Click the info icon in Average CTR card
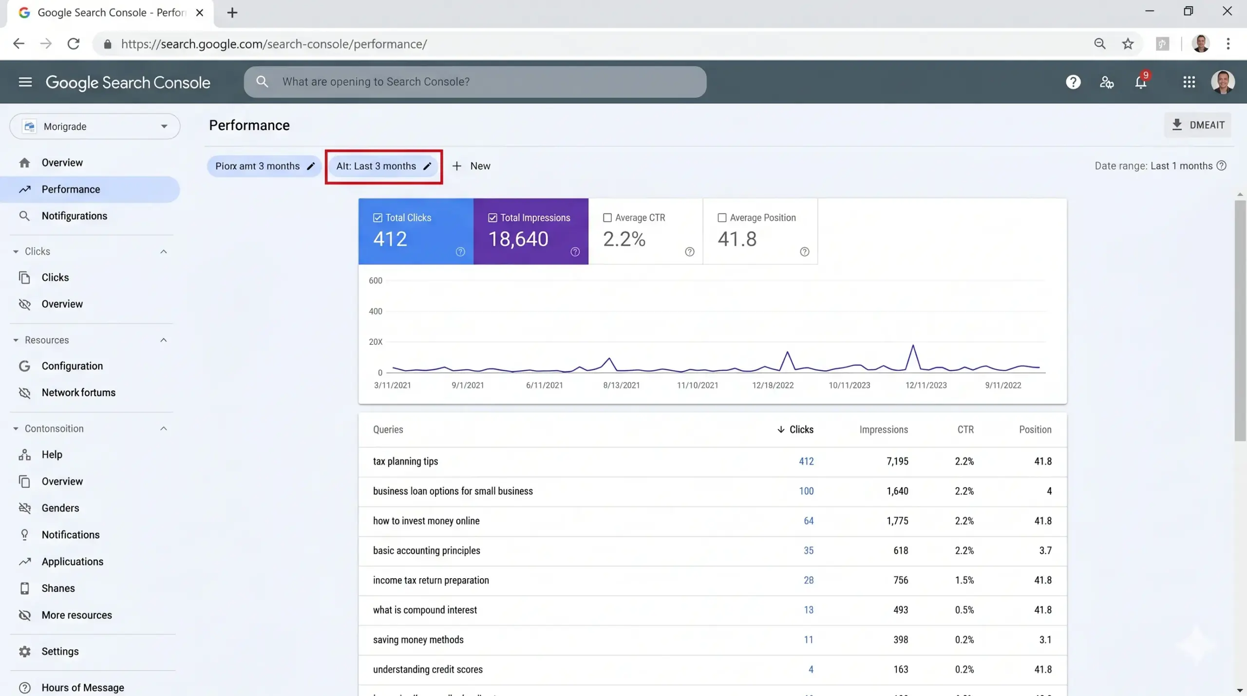This screenshot has height=696, width=1247. pyautogui.click(x=690, y=252)
